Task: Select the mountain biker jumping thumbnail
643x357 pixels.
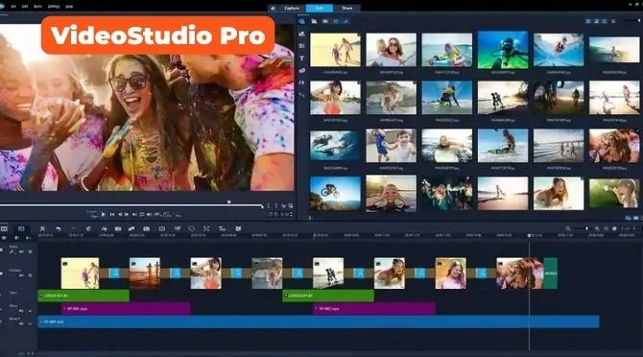Action: click(335, 194)
